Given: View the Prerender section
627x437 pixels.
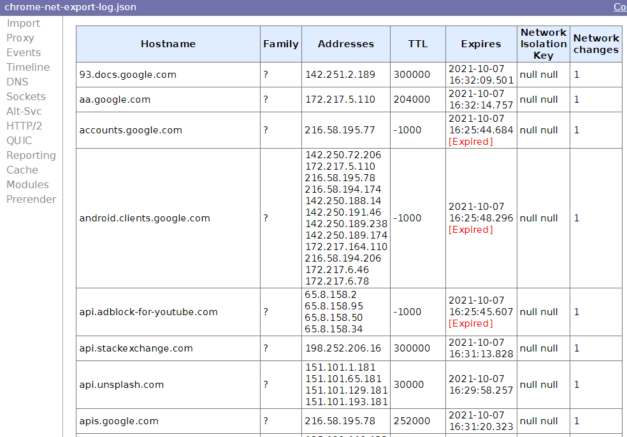Looking at the screenshot, I should pos(31,199).
